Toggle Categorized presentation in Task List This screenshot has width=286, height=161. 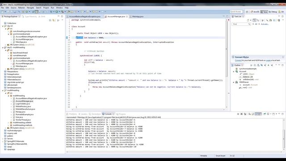click(x=255, y=20)
